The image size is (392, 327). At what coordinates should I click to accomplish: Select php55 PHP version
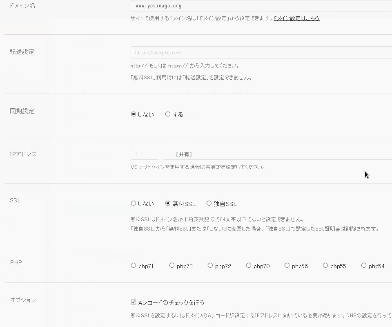click(325, 266)
